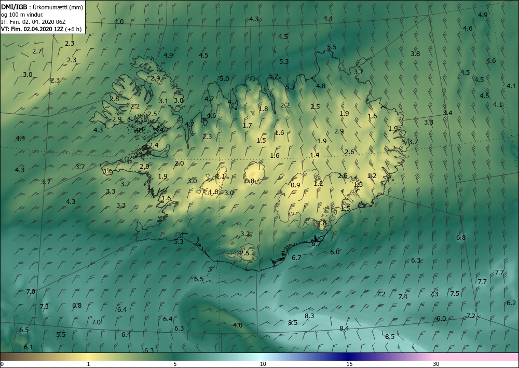Select the 6.1 value at the bottom left
The height and width of the screenshot is (368, 519).
29,347
